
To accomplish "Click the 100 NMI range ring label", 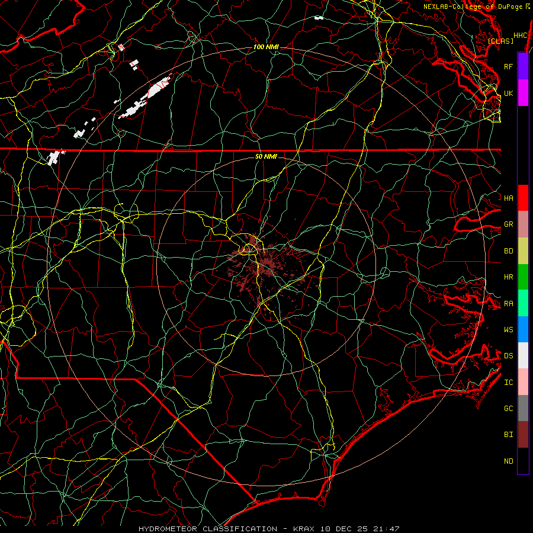I will coord(266,47).
